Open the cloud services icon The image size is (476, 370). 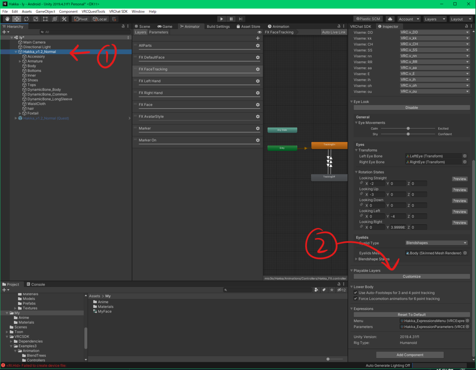coord(390,19)
